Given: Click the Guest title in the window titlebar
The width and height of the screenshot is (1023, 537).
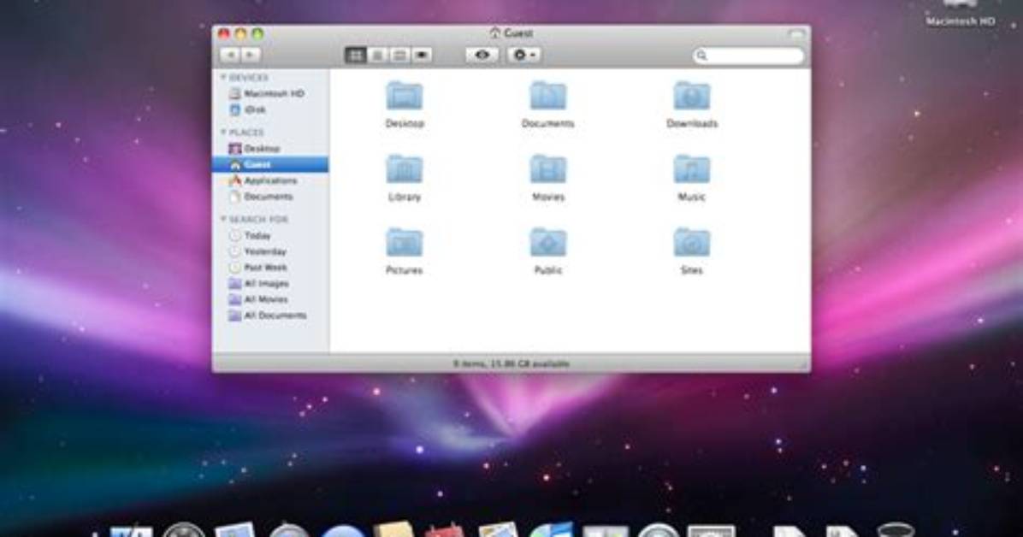Looking at the screenshot, I should (518, 33).
